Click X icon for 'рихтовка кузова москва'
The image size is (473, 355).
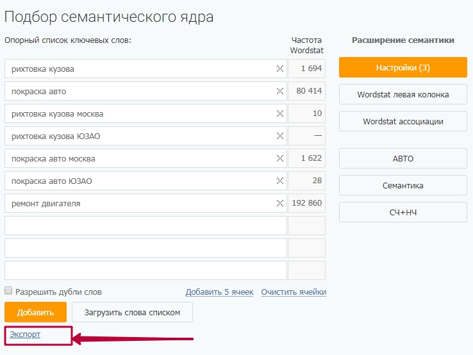(279, 113)
